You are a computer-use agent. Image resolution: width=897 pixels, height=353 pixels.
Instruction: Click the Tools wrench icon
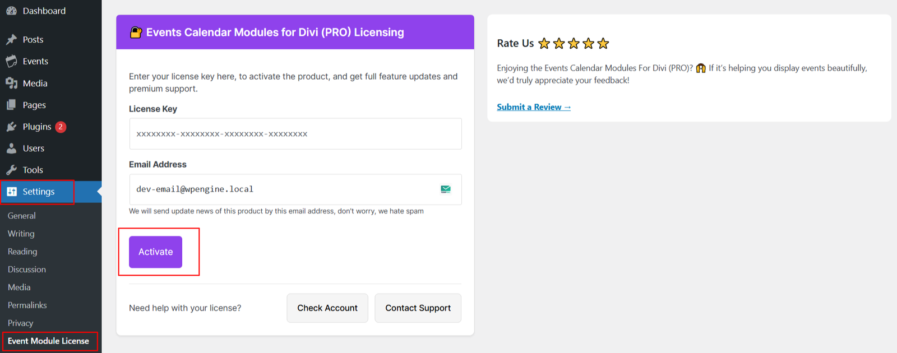click(11, 170)
